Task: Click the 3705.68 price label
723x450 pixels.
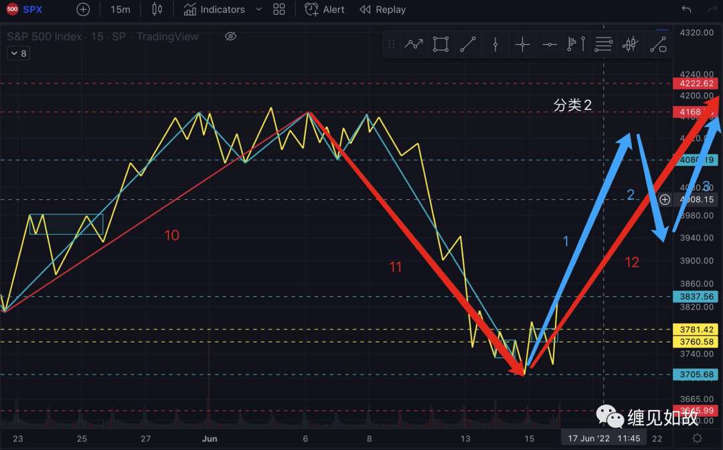Action: tap(696, 374)
